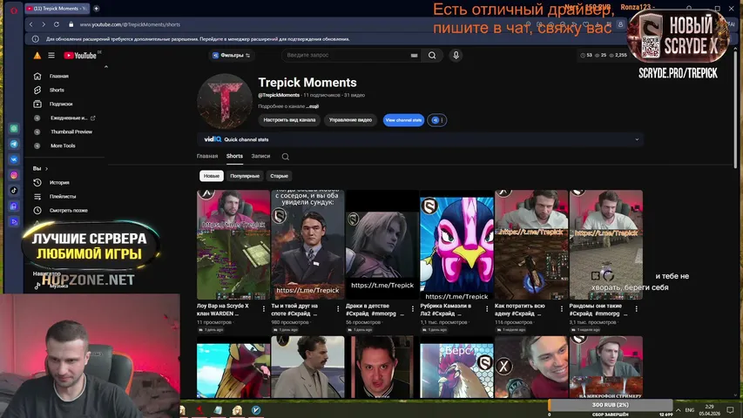
Task: Switch to the channel Главная tab
Action: 207,156
